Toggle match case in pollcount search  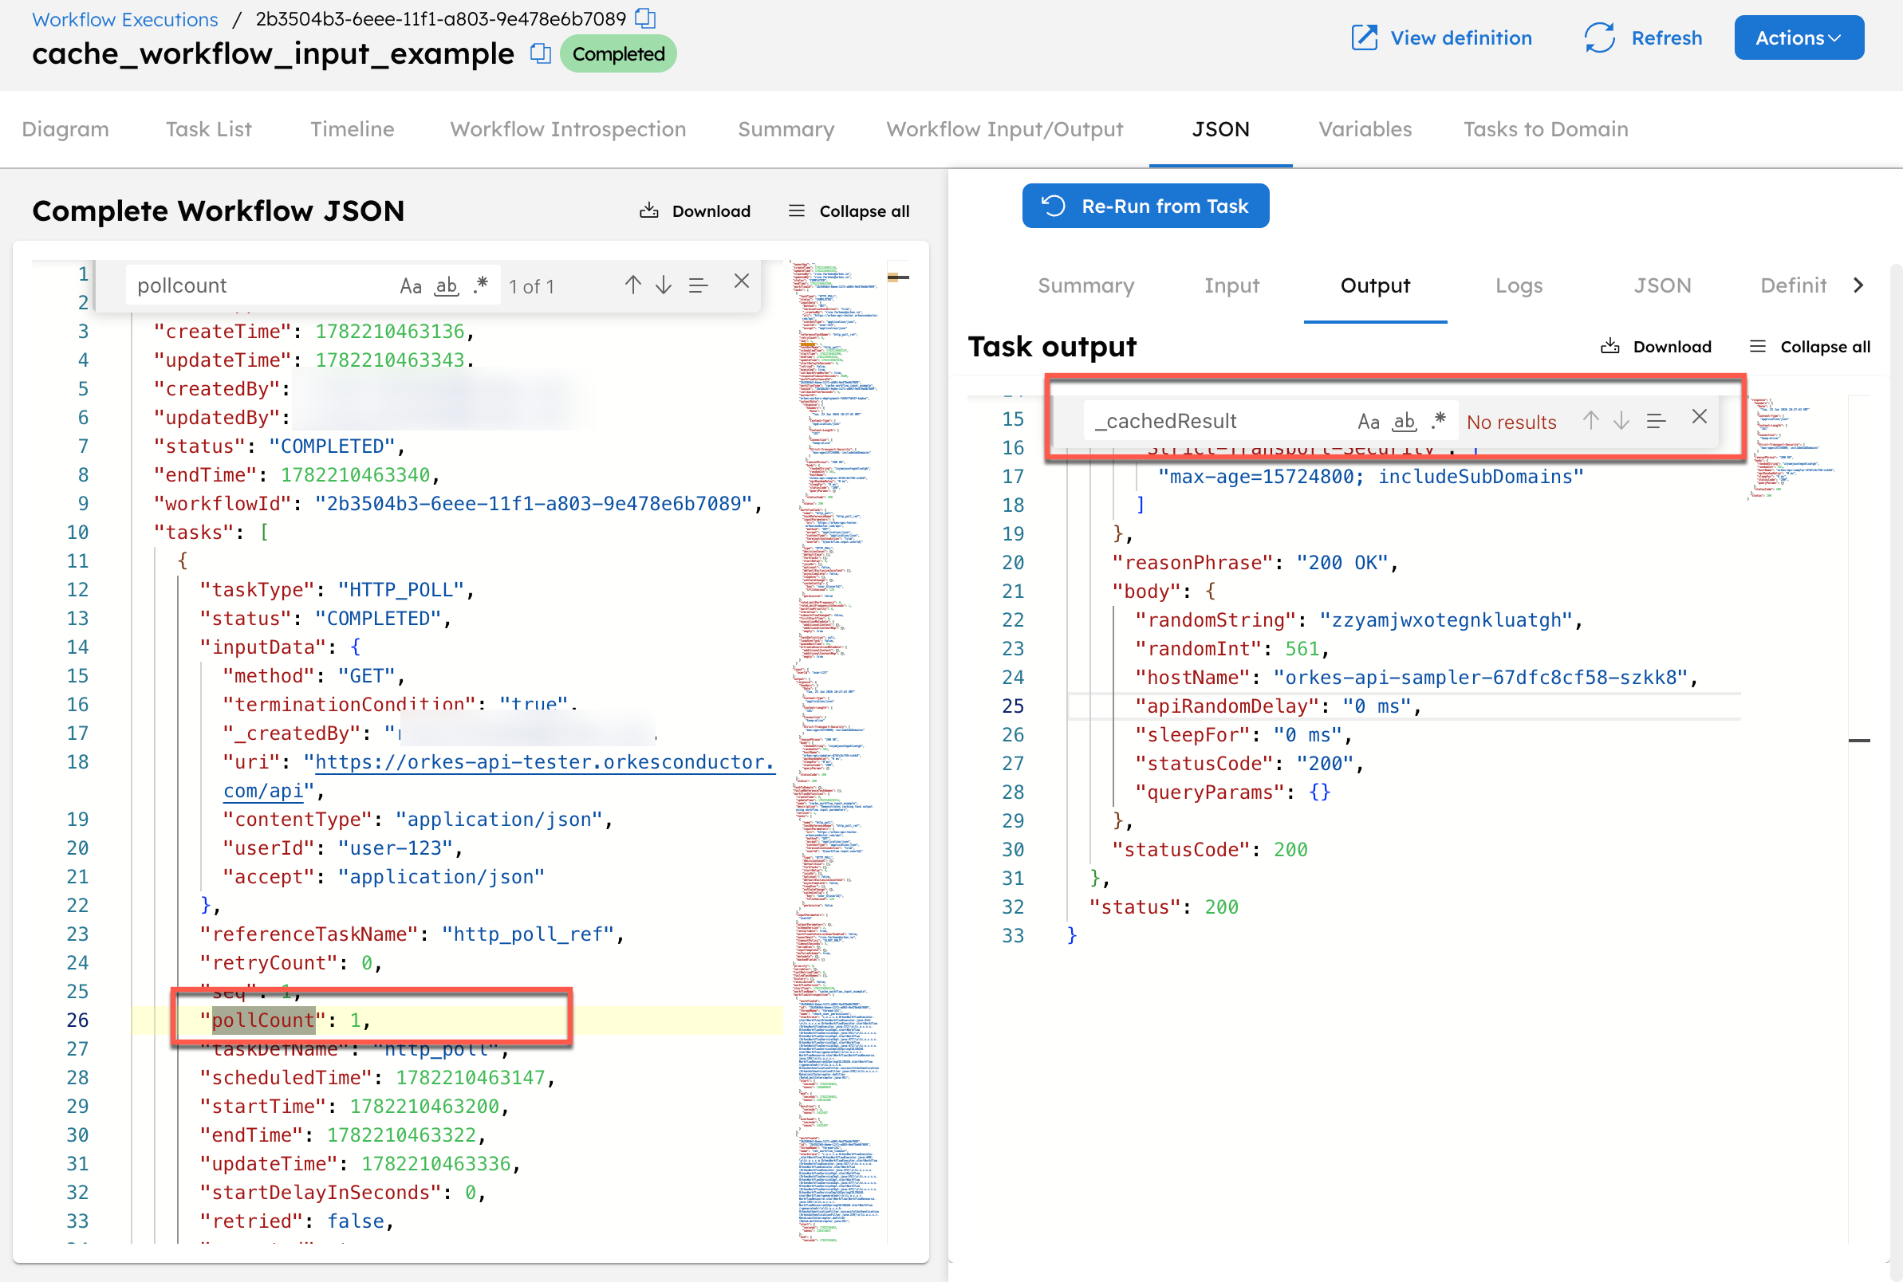pos(411,285)
